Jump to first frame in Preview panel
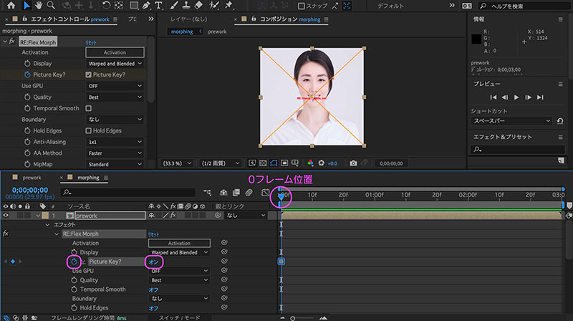The width and height of the screenshot is (573, 321). [493, 97]
